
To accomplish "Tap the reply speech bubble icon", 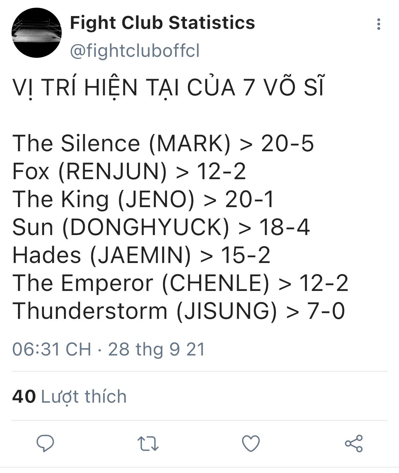I will pos(45,443).
